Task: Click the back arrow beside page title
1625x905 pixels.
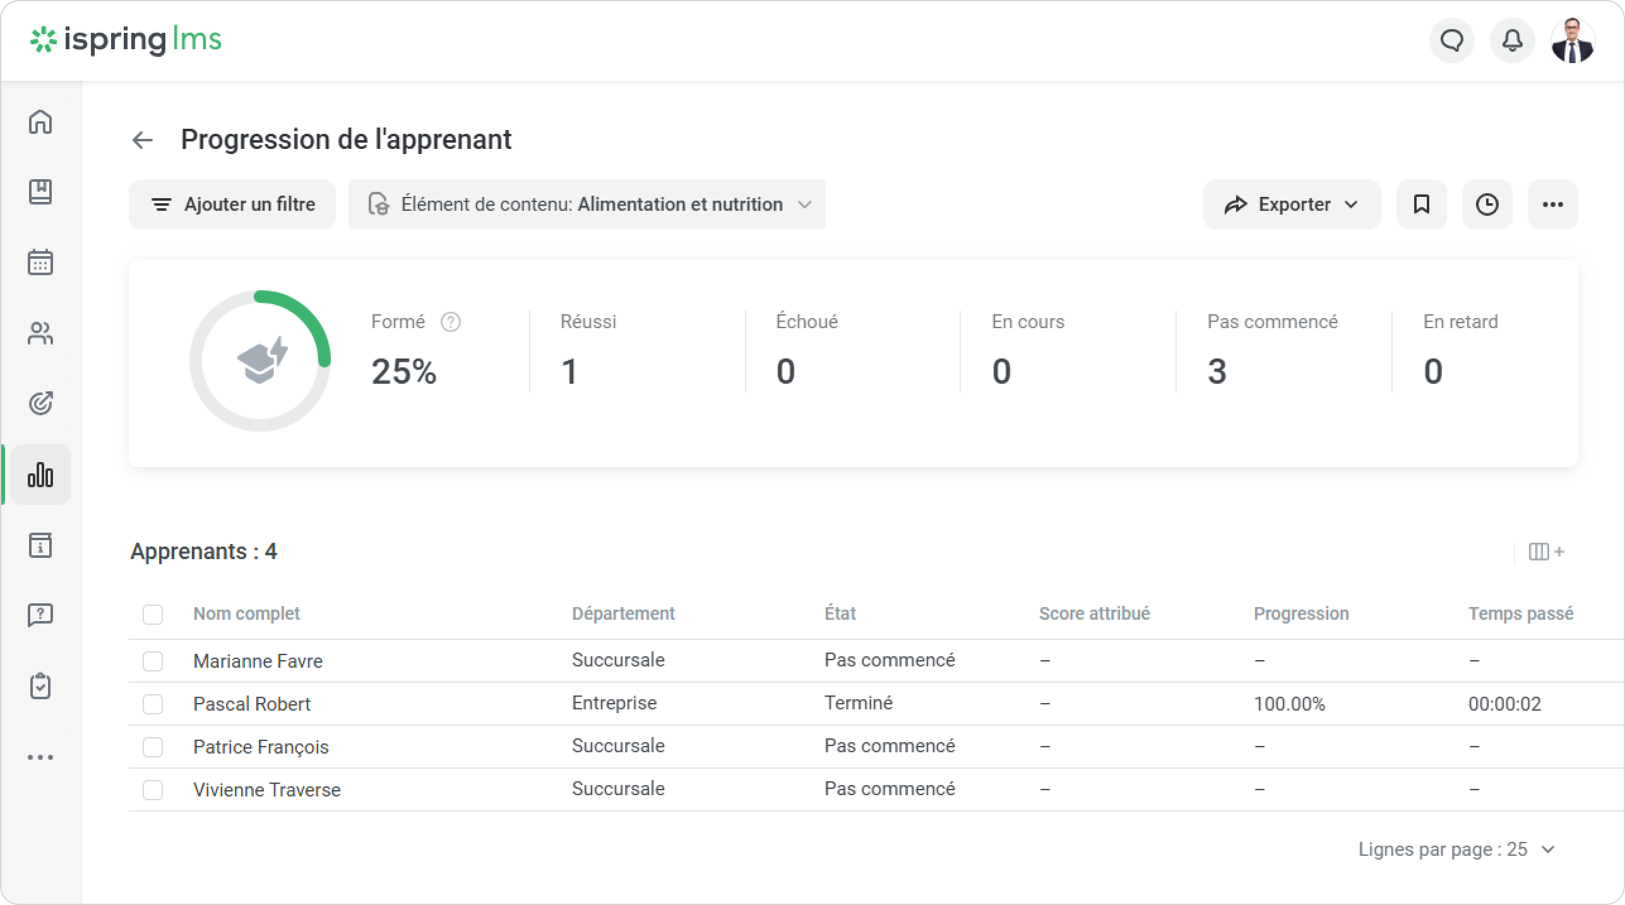Action: tap(143, 140)
